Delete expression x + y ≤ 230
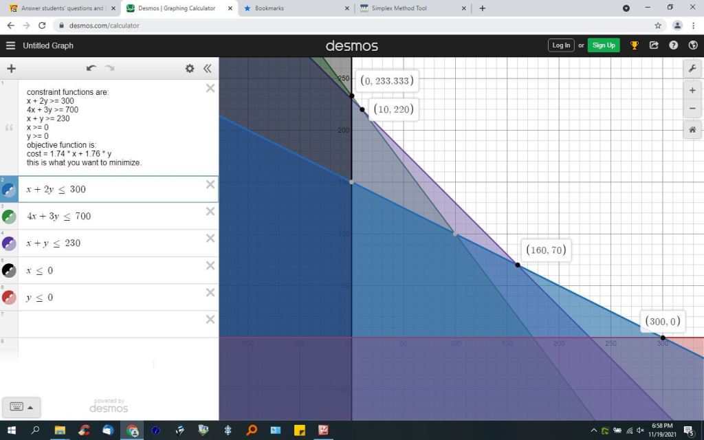 pyautogui.click(x=210, y=239)
